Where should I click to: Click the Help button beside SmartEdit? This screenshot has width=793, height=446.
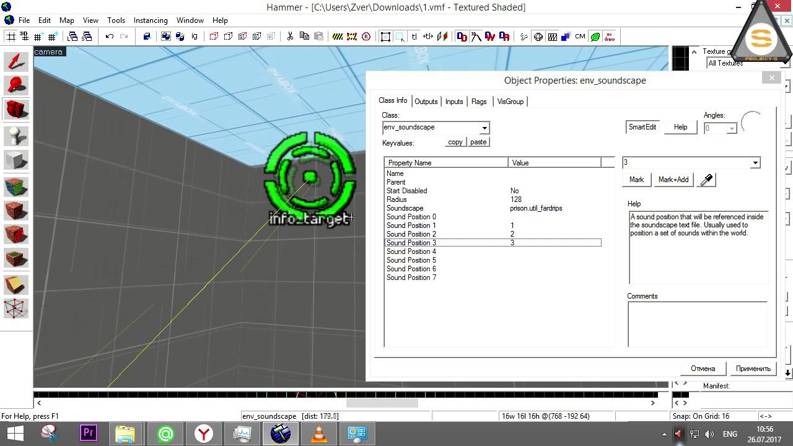(680, 127)
